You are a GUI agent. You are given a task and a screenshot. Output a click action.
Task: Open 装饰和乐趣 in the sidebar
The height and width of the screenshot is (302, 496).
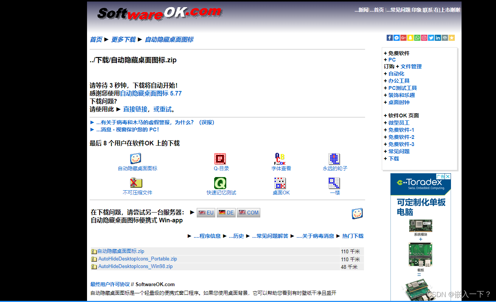[x=401, y=95]
